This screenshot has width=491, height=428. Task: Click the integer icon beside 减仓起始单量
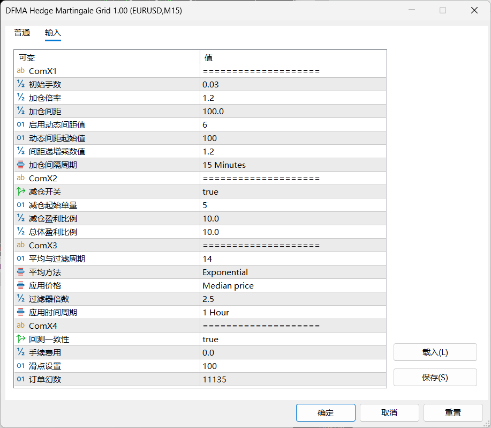coord(21,205)
